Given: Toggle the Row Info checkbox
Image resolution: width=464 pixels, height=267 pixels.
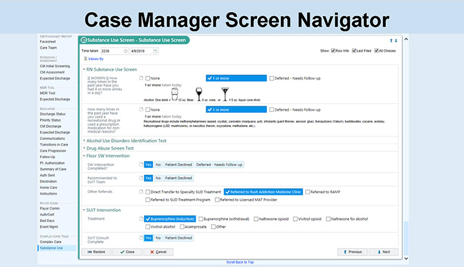Looking at the screenshot, I should coord(333,52).
